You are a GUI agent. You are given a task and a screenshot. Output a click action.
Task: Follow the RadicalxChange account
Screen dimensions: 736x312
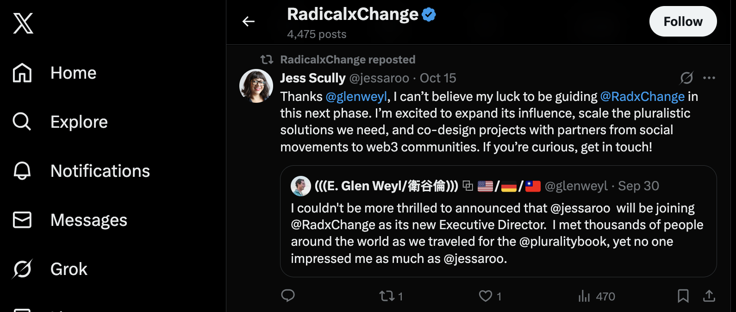tap(683, 21)
